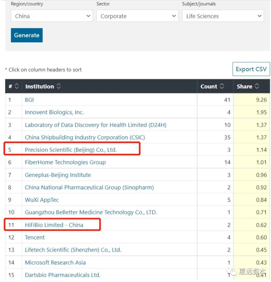The width and height of the screenshot is (271, 282).
Task: Select Microsoft Research Asia link
Action: (x=55, y=263)
